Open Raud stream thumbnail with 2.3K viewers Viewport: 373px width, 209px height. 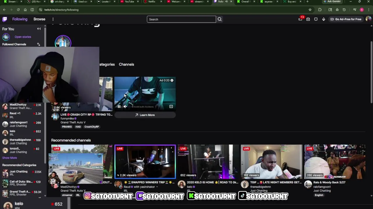[x=145, y=162]
